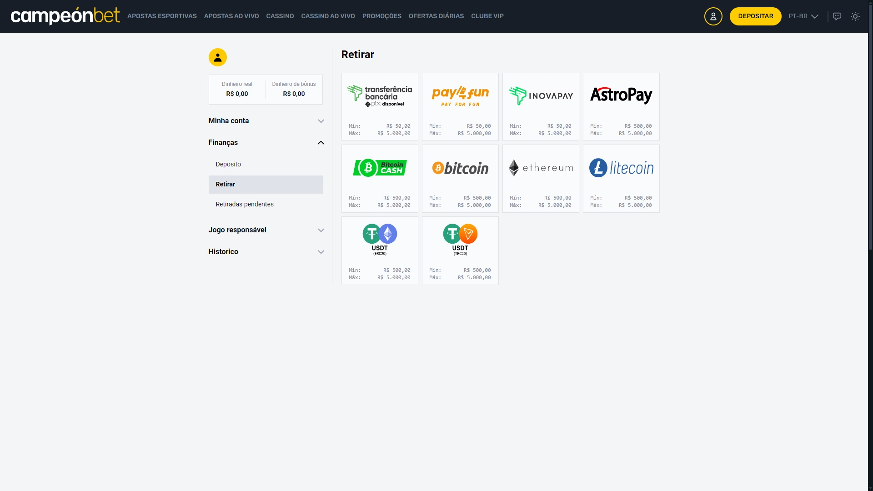
Task: Open the user account icon in header
Action: click(x=713, y=16)
